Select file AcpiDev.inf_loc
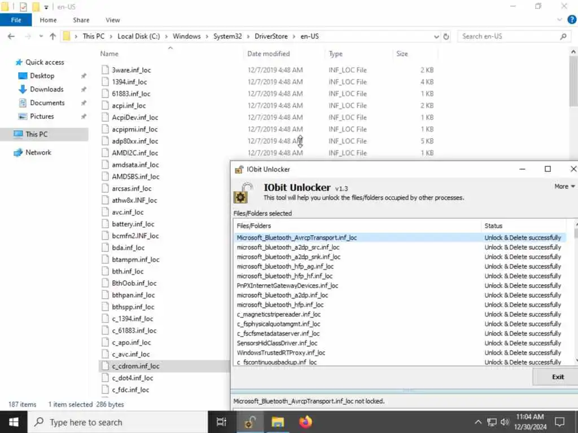This screenshot has height=433, width=578. (x=135, y=117)
